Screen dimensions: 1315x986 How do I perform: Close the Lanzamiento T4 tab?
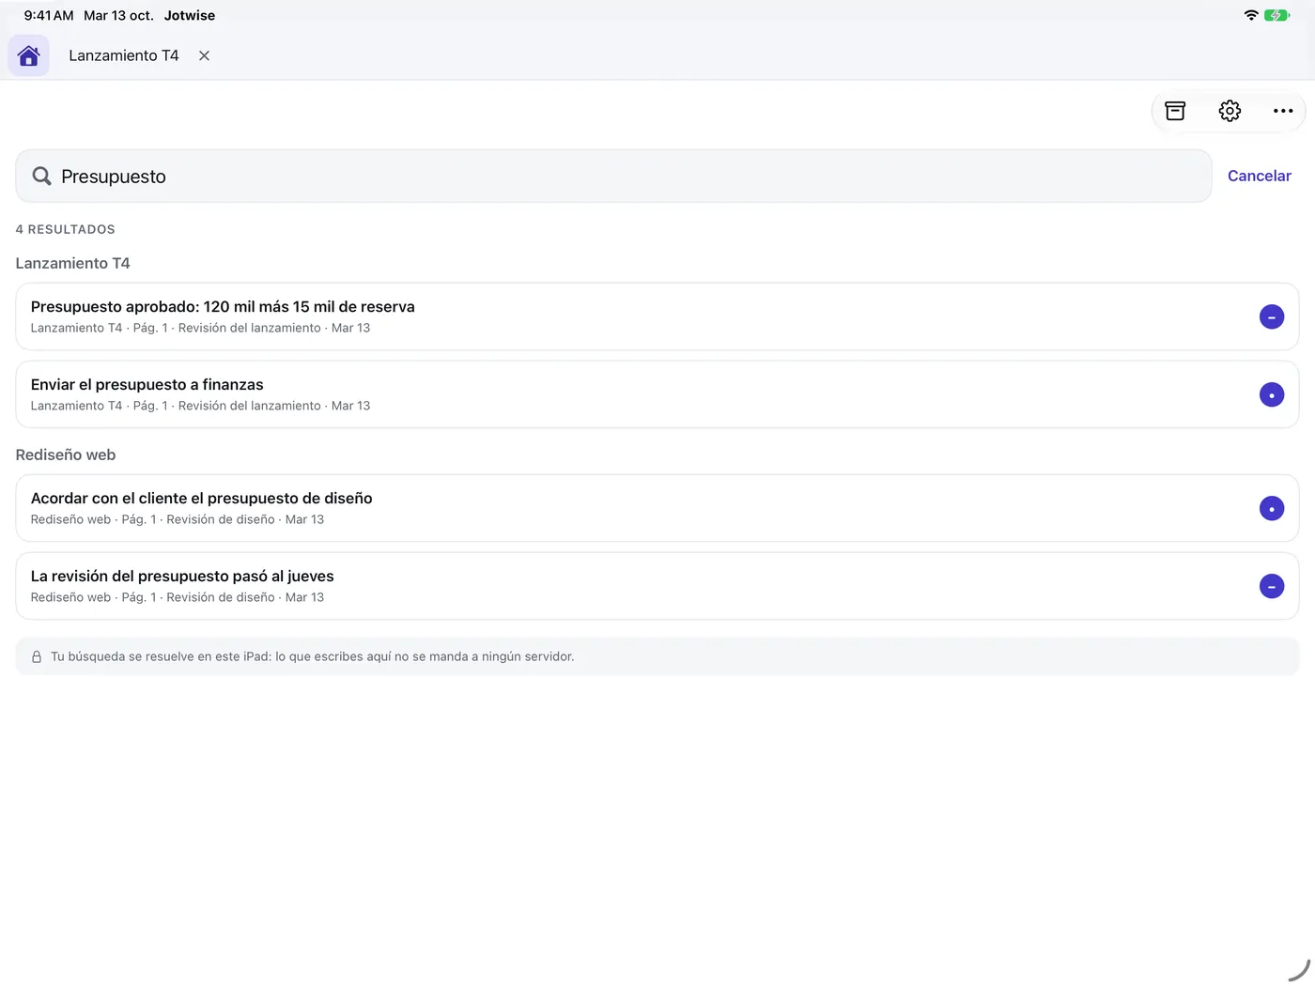click(x=204, y=55)
